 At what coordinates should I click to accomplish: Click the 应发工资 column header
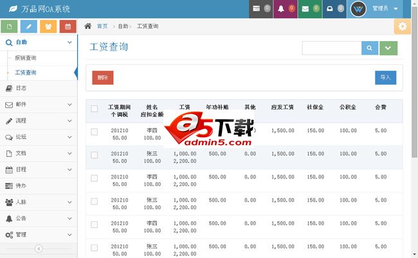(282, 107)
